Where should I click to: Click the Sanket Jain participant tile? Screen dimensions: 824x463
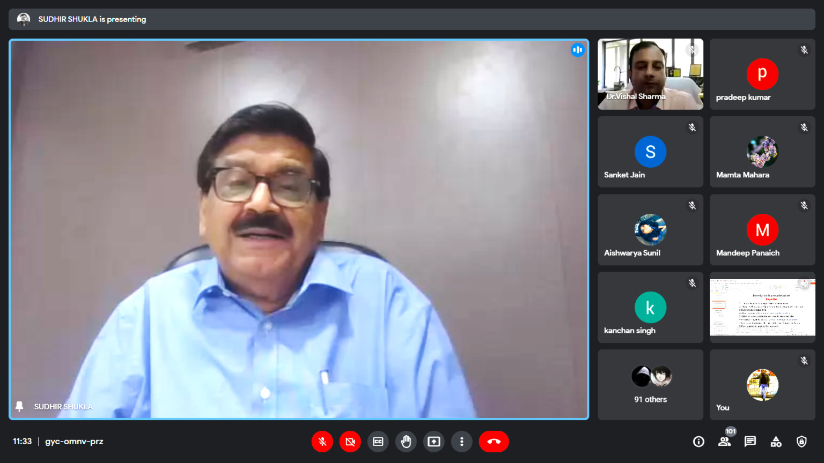click(650, 152)
